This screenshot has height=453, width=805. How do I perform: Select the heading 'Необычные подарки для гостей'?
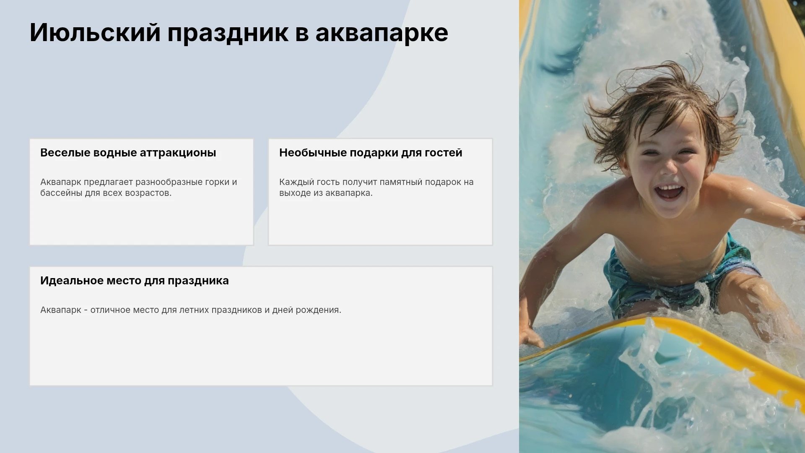click(x=371, y=153)
